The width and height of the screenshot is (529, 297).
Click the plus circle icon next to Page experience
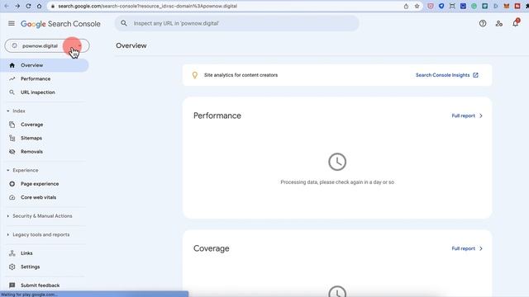(x=12, y=183)
